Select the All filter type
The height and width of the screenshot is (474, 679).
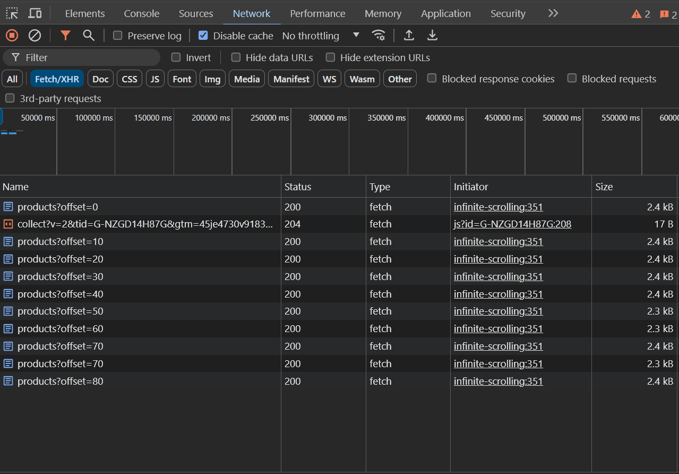pyautogui.click(x=12, y=79)
